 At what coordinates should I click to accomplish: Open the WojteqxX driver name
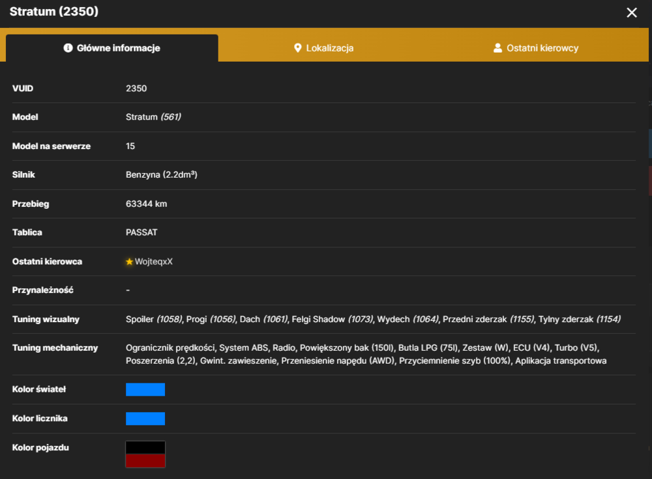click(x=153, y=262)
